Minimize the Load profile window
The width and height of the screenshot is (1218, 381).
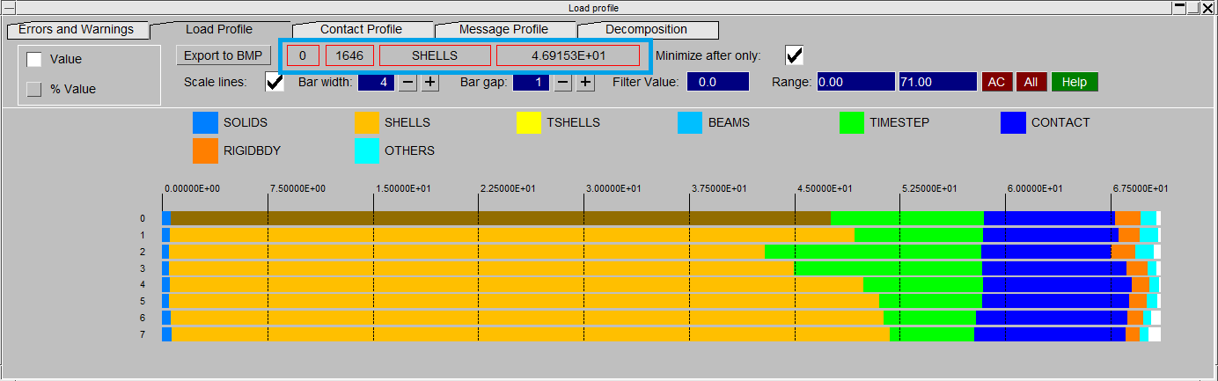(x=1178, y=7)
